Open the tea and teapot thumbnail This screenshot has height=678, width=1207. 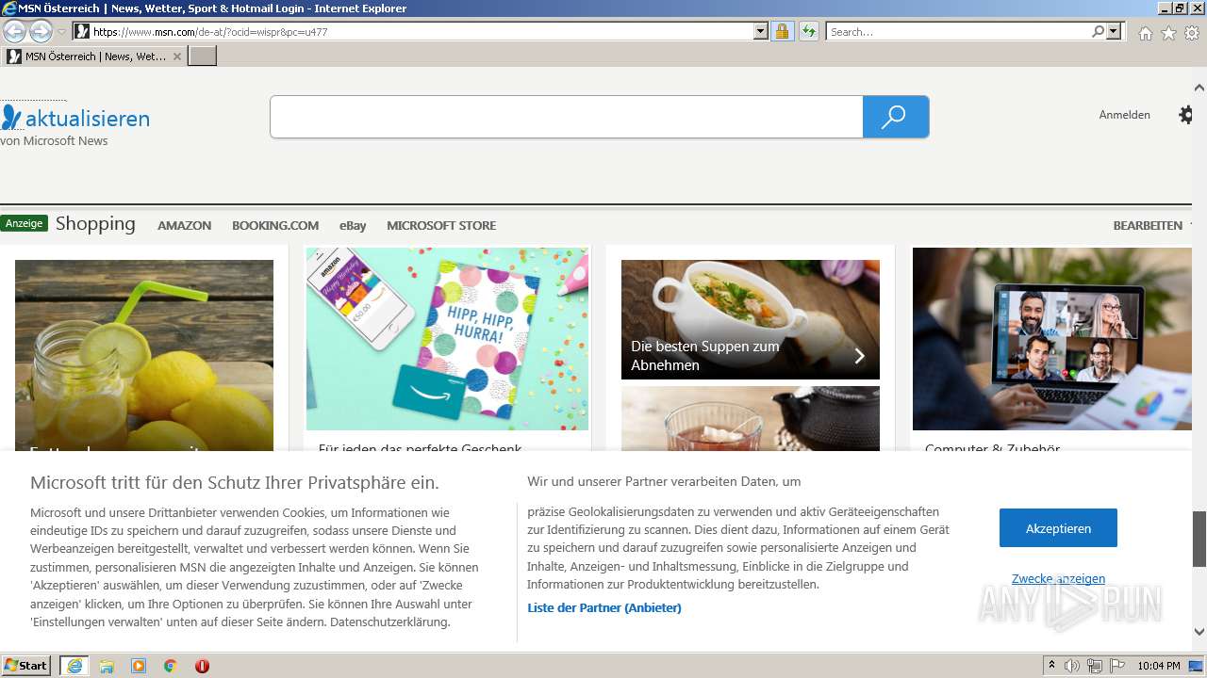(751, 419)
